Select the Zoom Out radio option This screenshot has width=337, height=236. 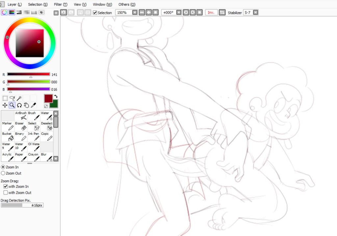pos(3,173)
